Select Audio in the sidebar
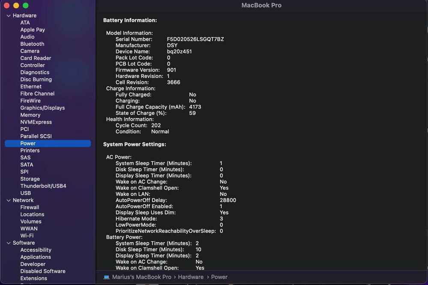The width and height of the screenshot is (428, 285). [27, 37]
